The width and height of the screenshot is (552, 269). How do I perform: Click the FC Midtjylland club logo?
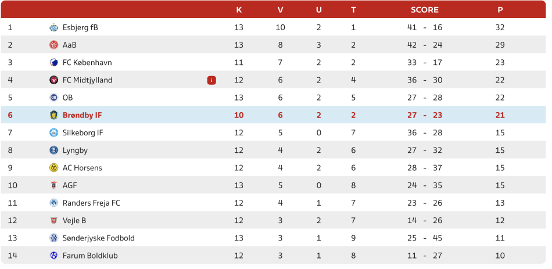pyautogui.click(x=54, y=80)
